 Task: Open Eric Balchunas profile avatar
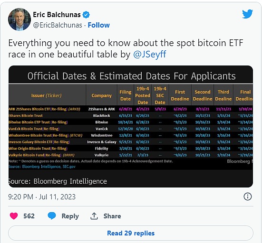(19, 19)
